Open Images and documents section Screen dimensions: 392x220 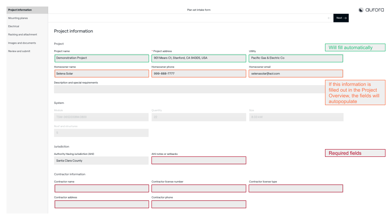[x=22, y=43]
